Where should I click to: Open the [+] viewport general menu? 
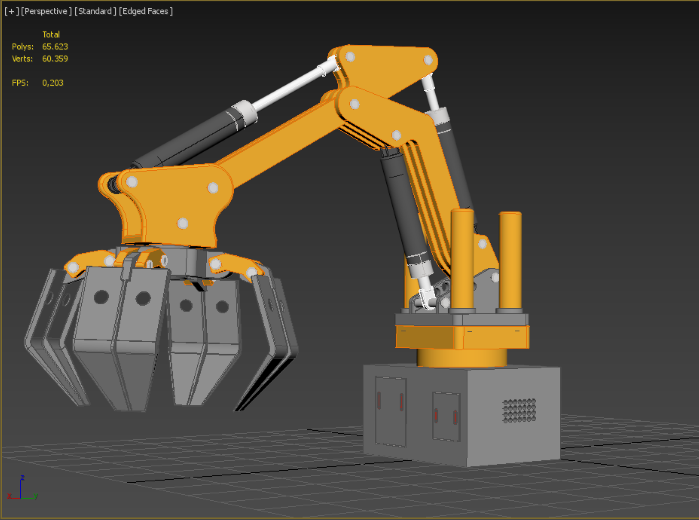11,11
